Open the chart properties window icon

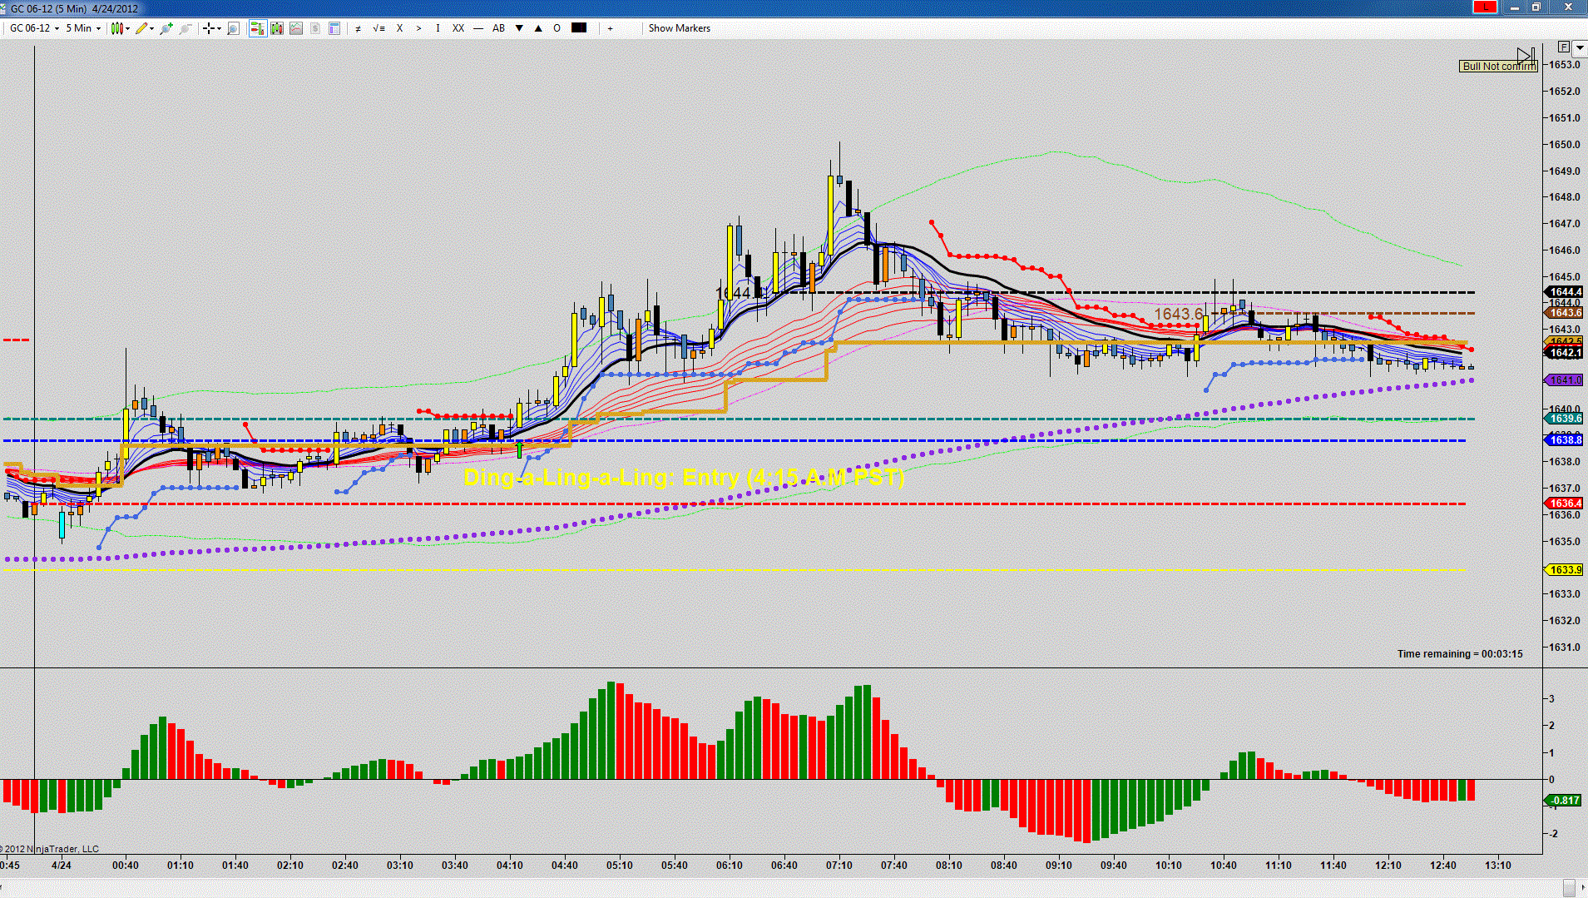tap(334, 28)
